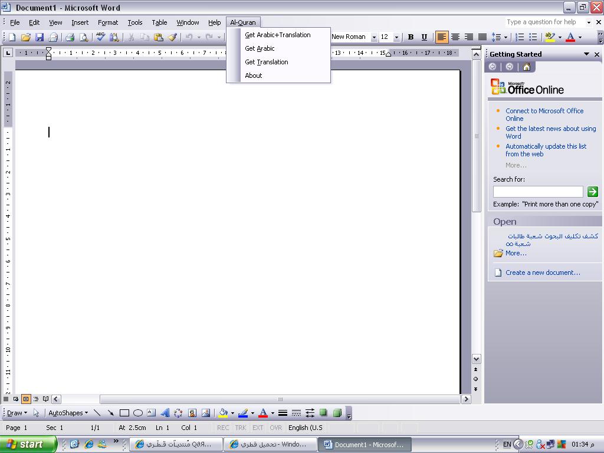Image resolution: width=604 pixels, height=453 pixels.
Task: Open the font name dropdown
Action: pyautogui.click(x=373, y=37)
